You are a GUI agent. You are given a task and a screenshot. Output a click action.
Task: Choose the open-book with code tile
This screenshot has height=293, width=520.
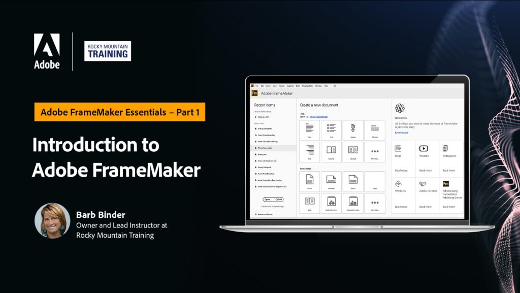click(353, 152)
